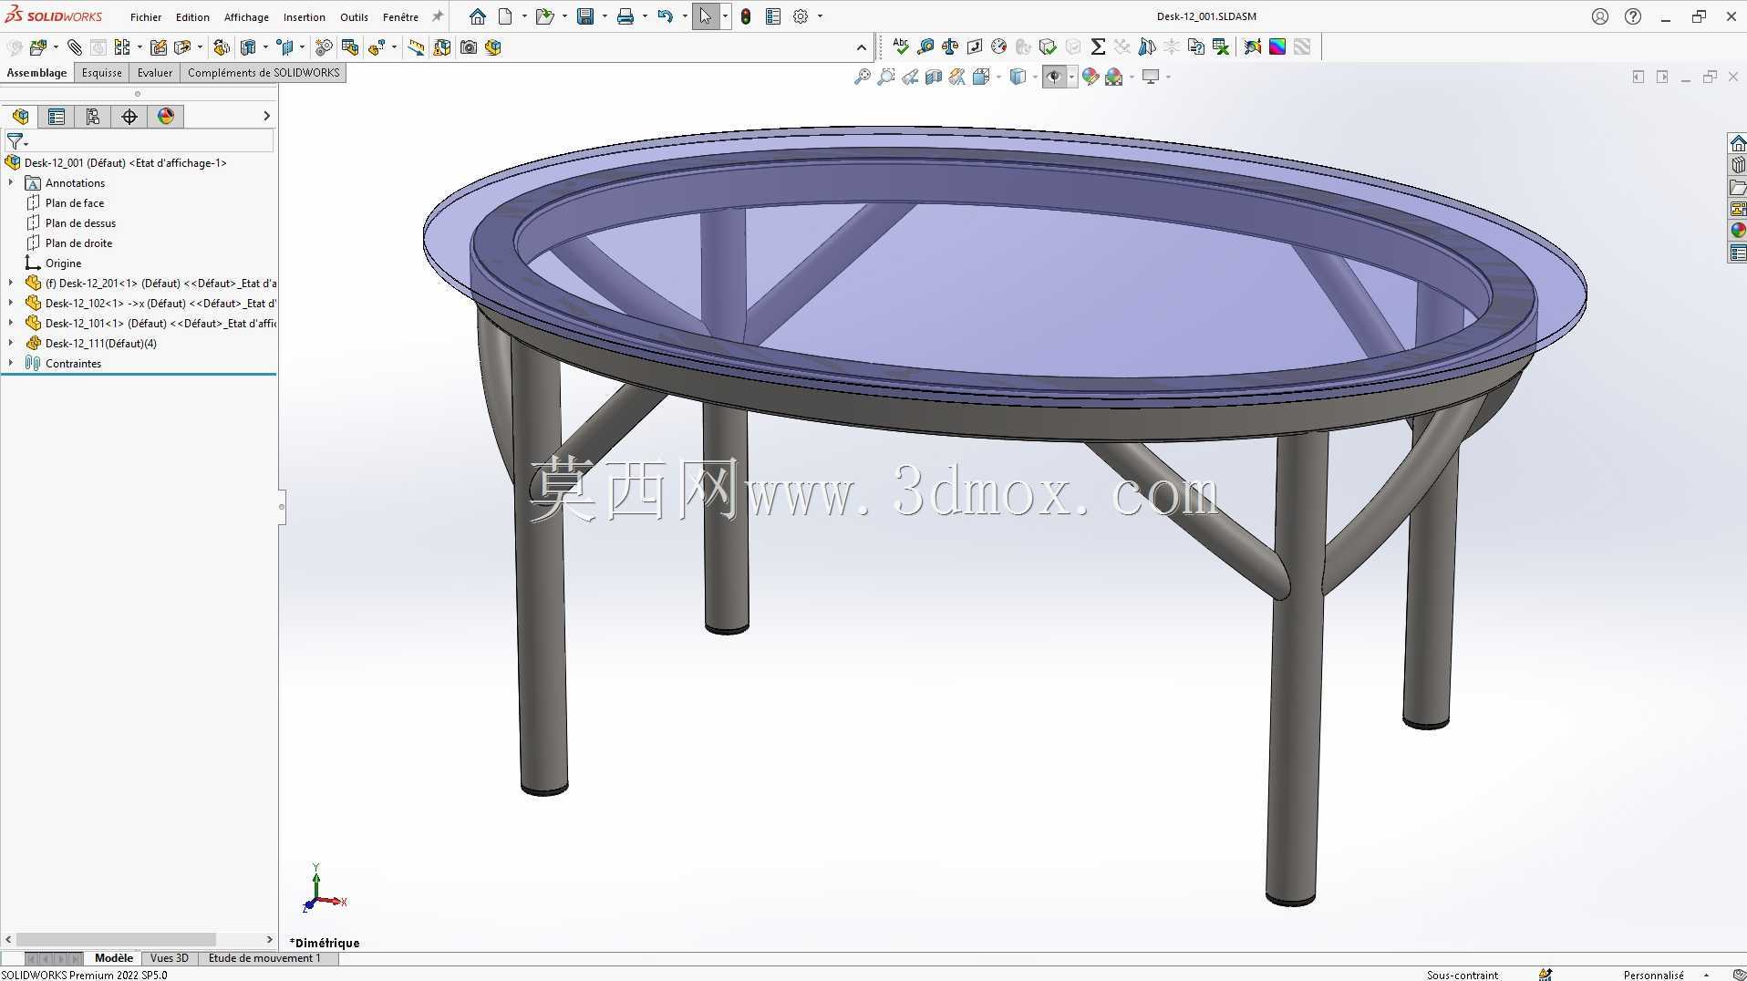Click the Apply Scene icon
The width and height of the screenshot is (1747, 981).
pyautogui.click(x=1114, y=77)
